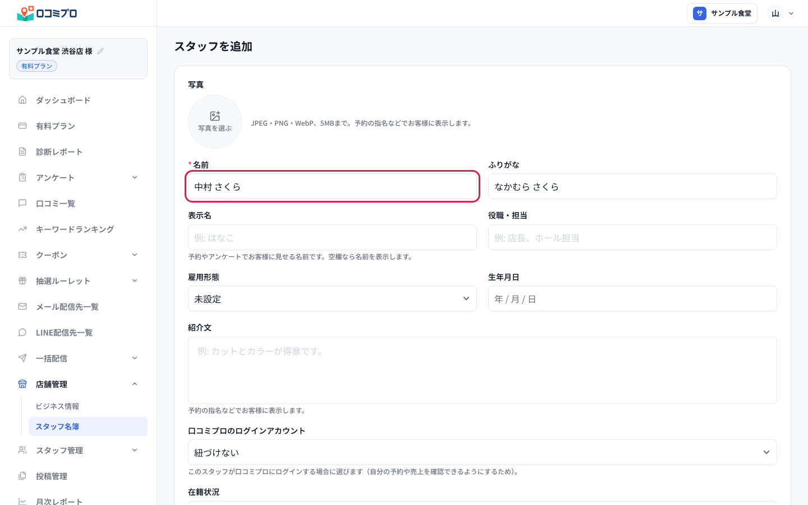Expand the アンケート submenu chevron
808x505 pixels.
pyautogui.click(x=135, y=177)
